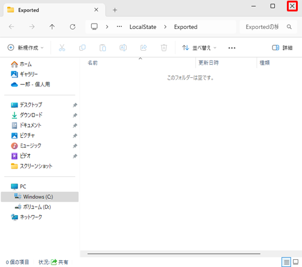Open the ビデオ quick access folder
The image size is (302, 267).
click(x=21, y=156)
